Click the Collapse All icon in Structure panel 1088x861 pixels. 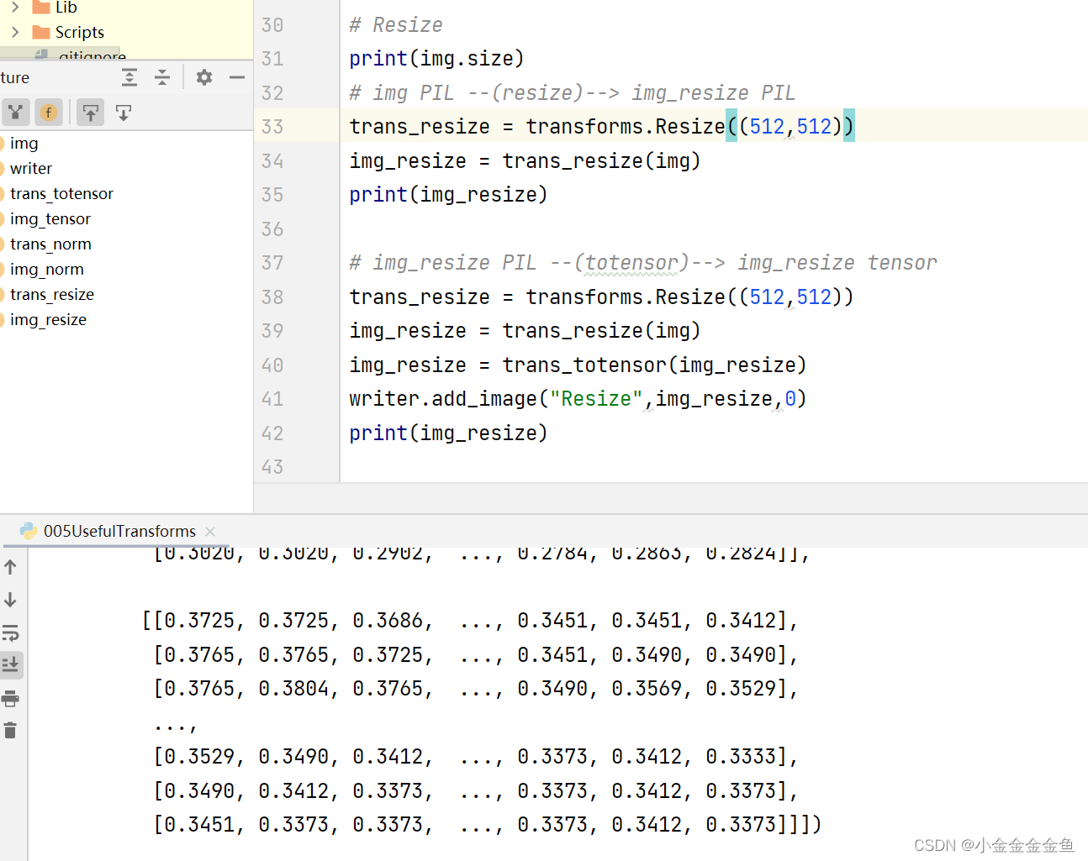162,77
